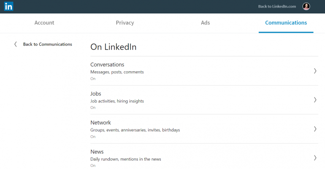325x169 pixels.
Task: Open the News settings heading
Action: [x=97, y=152]
